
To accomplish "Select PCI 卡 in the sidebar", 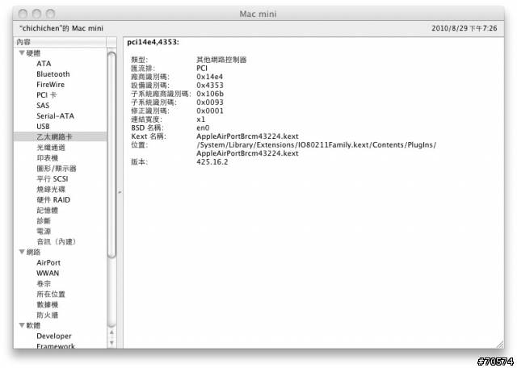I will 47,95.
